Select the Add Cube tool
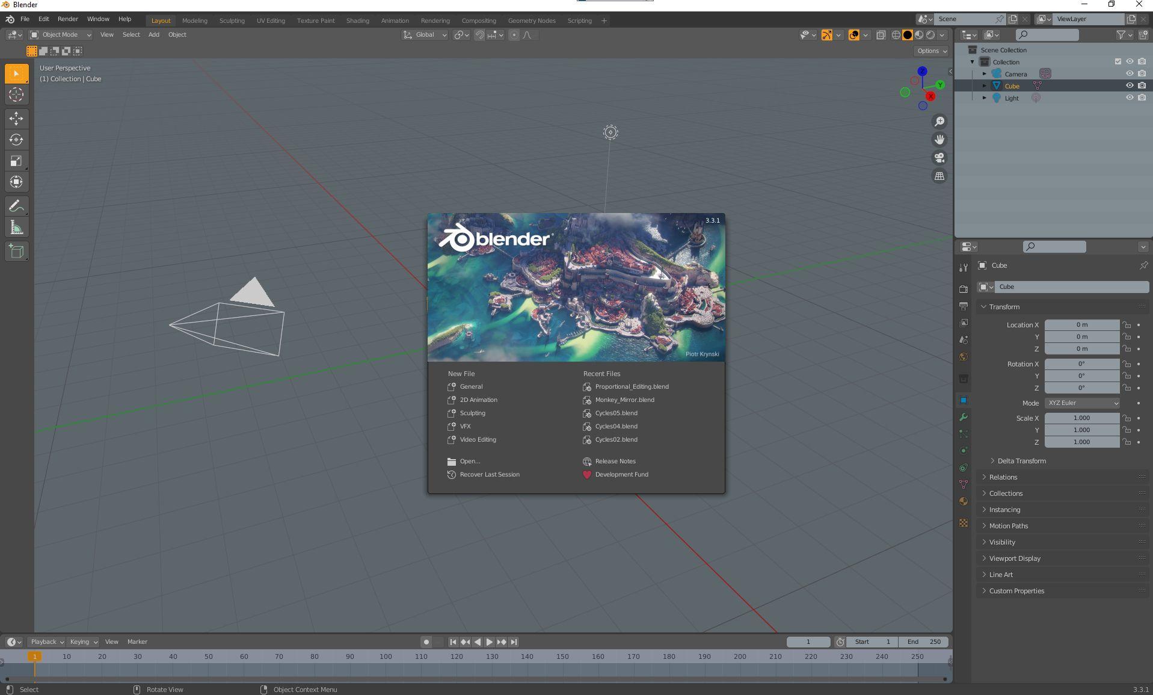 click(x=16, y=252)
